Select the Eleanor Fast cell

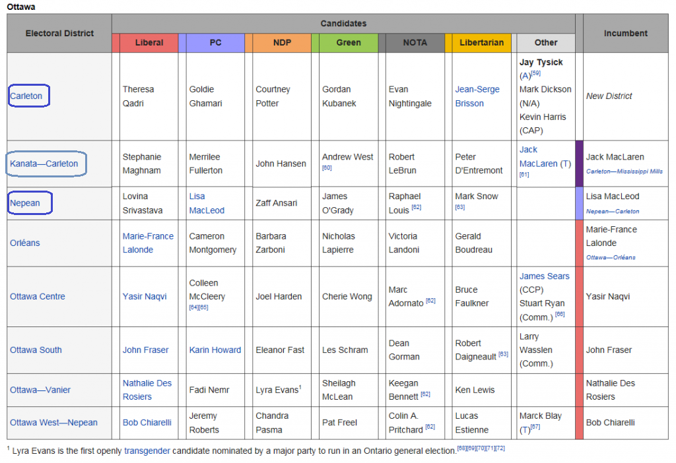click(x=282, y=350)
